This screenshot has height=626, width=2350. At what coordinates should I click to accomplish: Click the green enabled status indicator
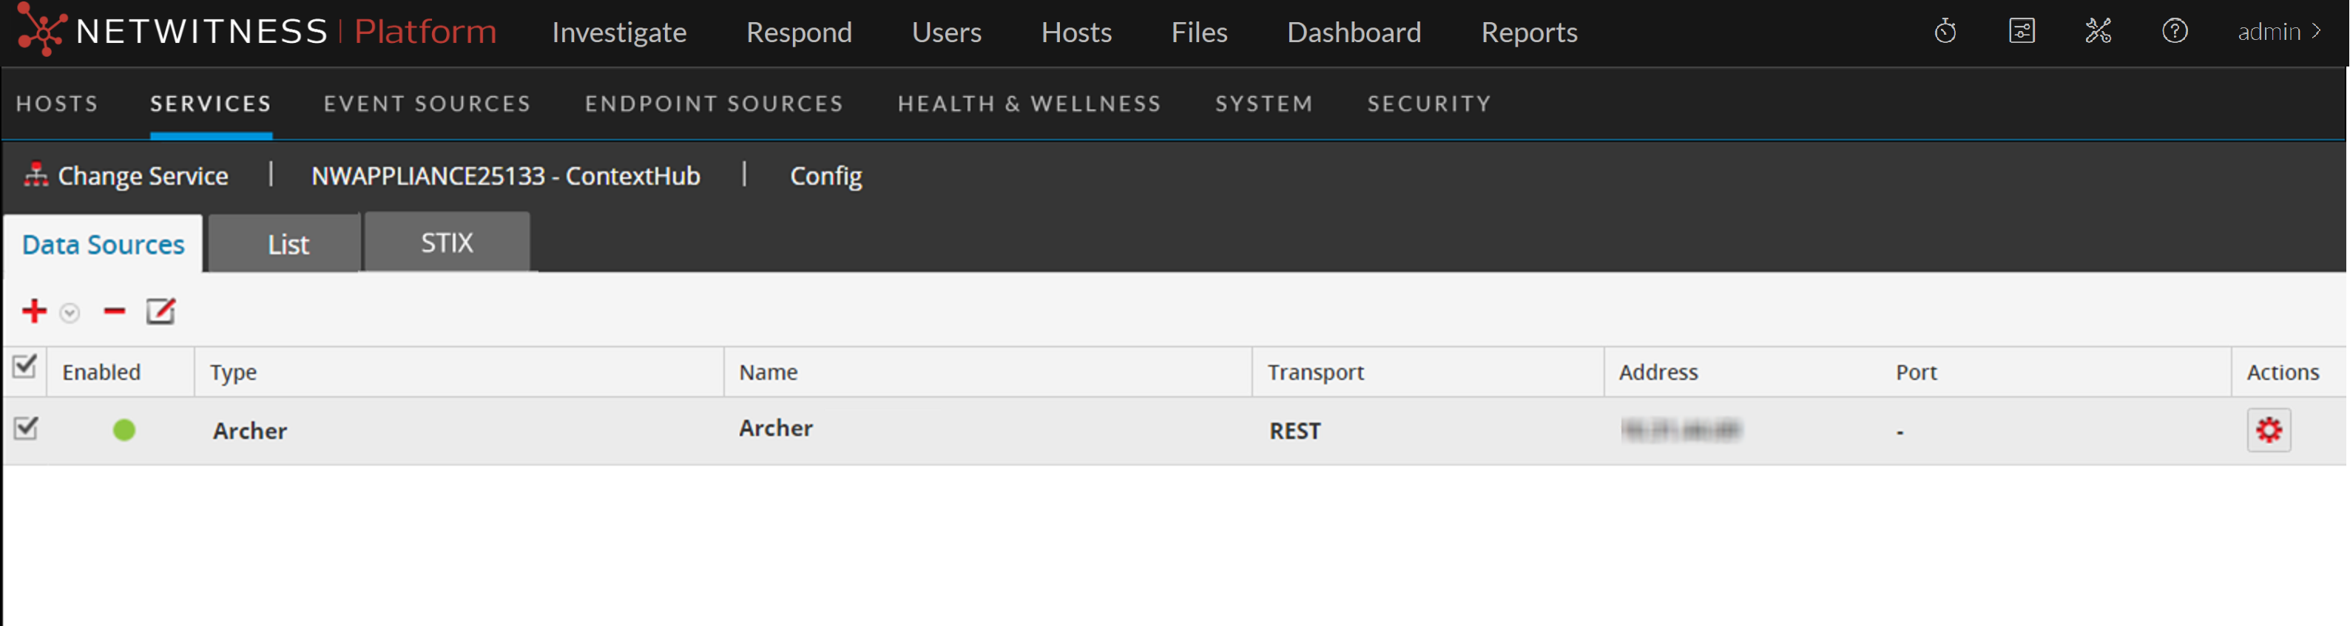pos(124,430)
